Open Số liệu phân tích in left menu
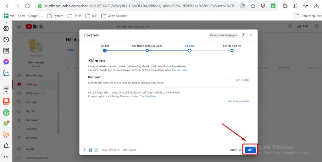Viewport: 322px width, 162px height. point(35,93)
